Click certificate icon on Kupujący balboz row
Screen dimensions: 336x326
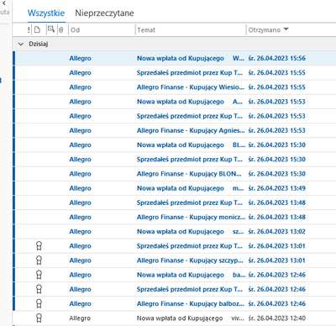(x=39, y=303)
